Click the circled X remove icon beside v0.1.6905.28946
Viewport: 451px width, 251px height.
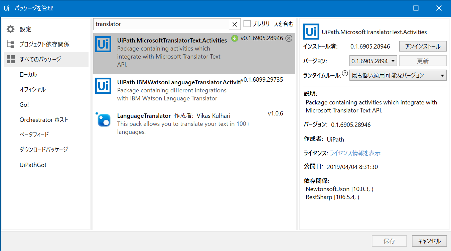289,38
